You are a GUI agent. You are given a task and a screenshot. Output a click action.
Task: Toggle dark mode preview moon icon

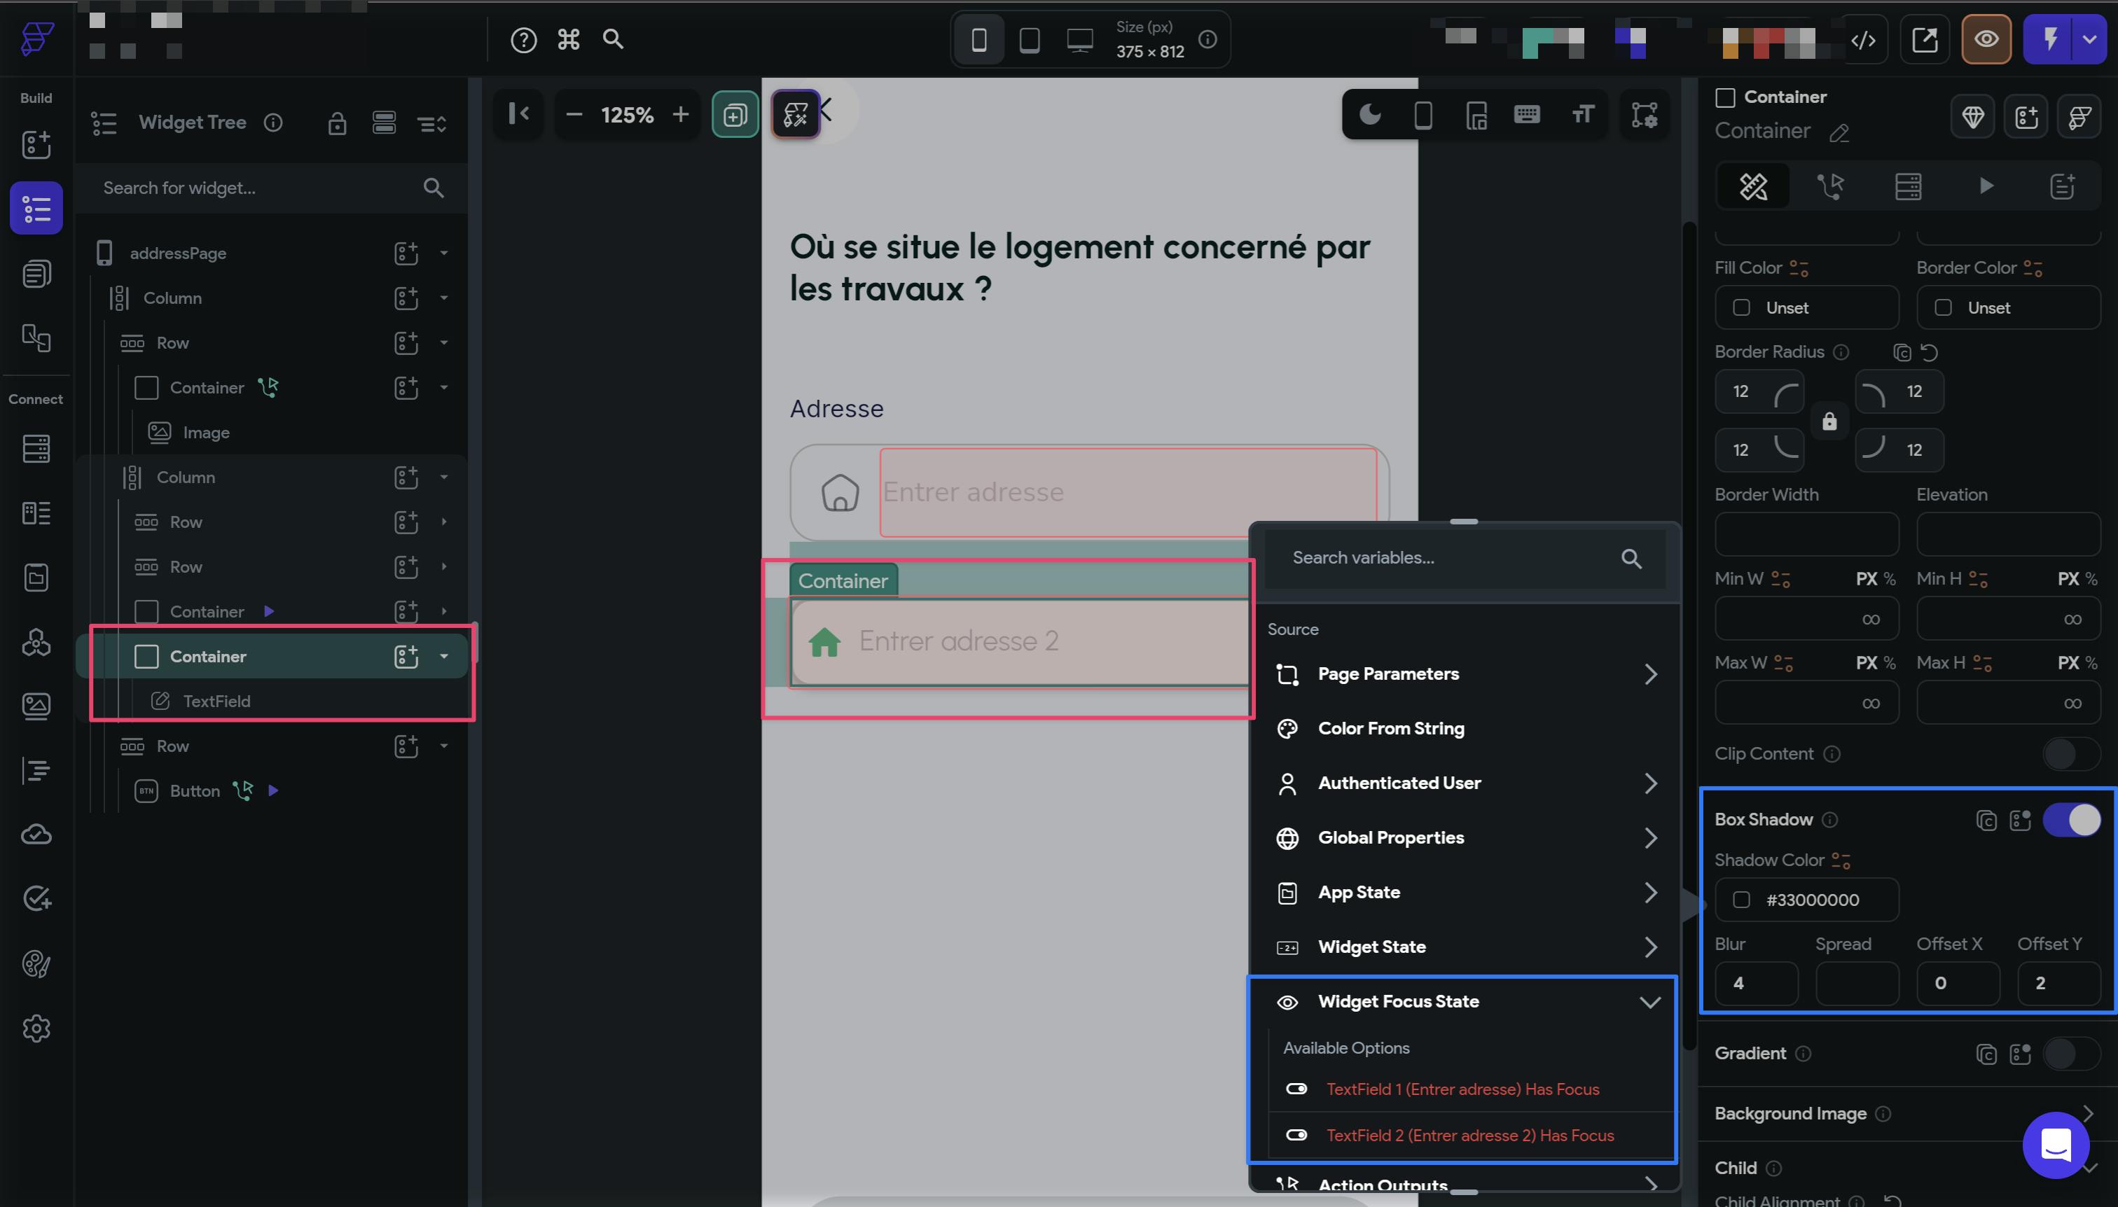(x=1370, y=114)
